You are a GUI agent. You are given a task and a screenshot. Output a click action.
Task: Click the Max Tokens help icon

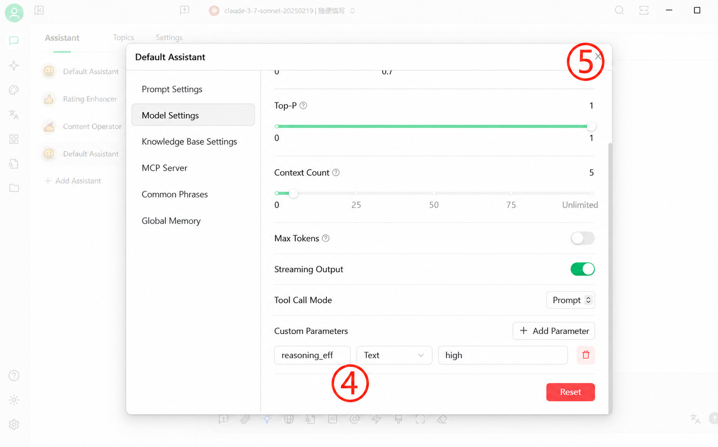coord(326,238)
